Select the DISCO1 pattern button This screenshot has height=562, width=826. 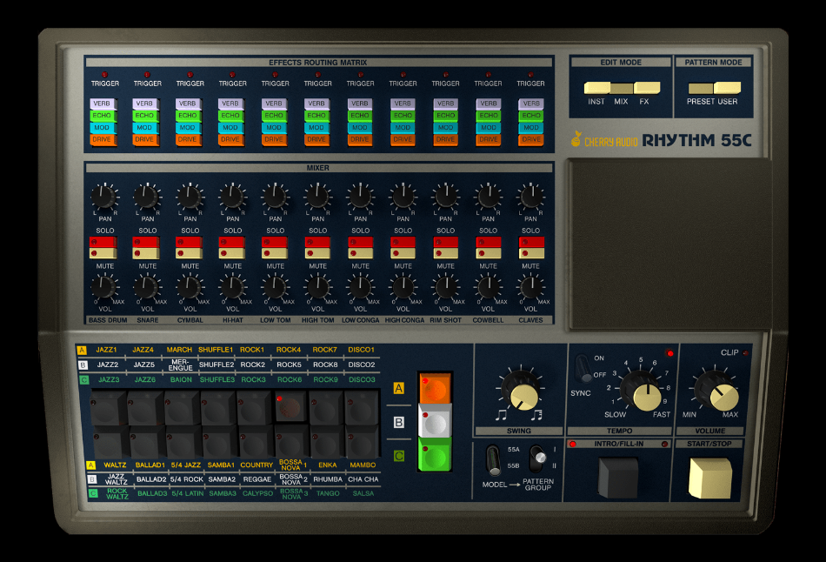click(x=362, y=407)
